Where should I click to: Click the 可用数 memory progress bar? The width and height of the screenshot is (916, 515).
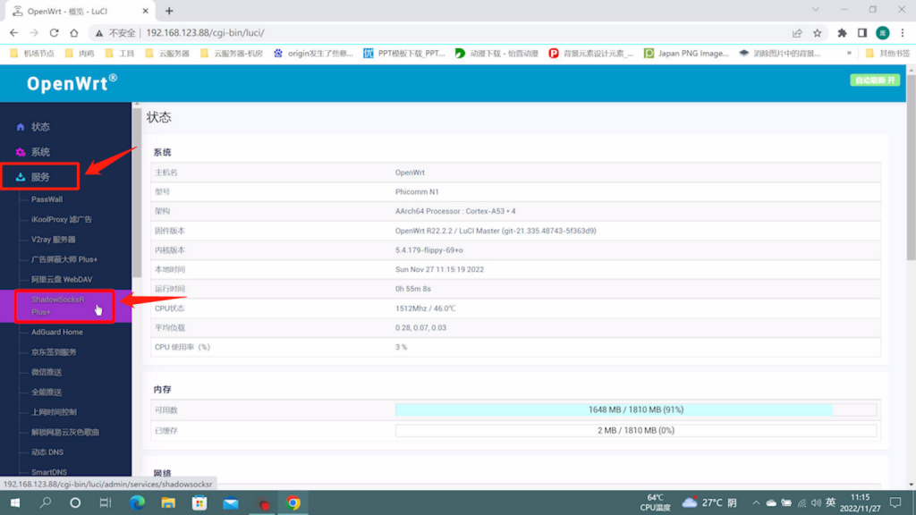tap(636, 409)
